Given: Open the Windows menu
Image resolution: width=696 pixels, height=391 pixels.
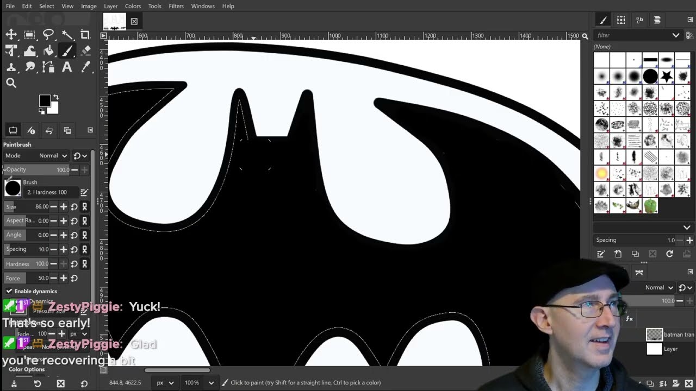Looking at the screenshot, I should [x=202, y=6].
